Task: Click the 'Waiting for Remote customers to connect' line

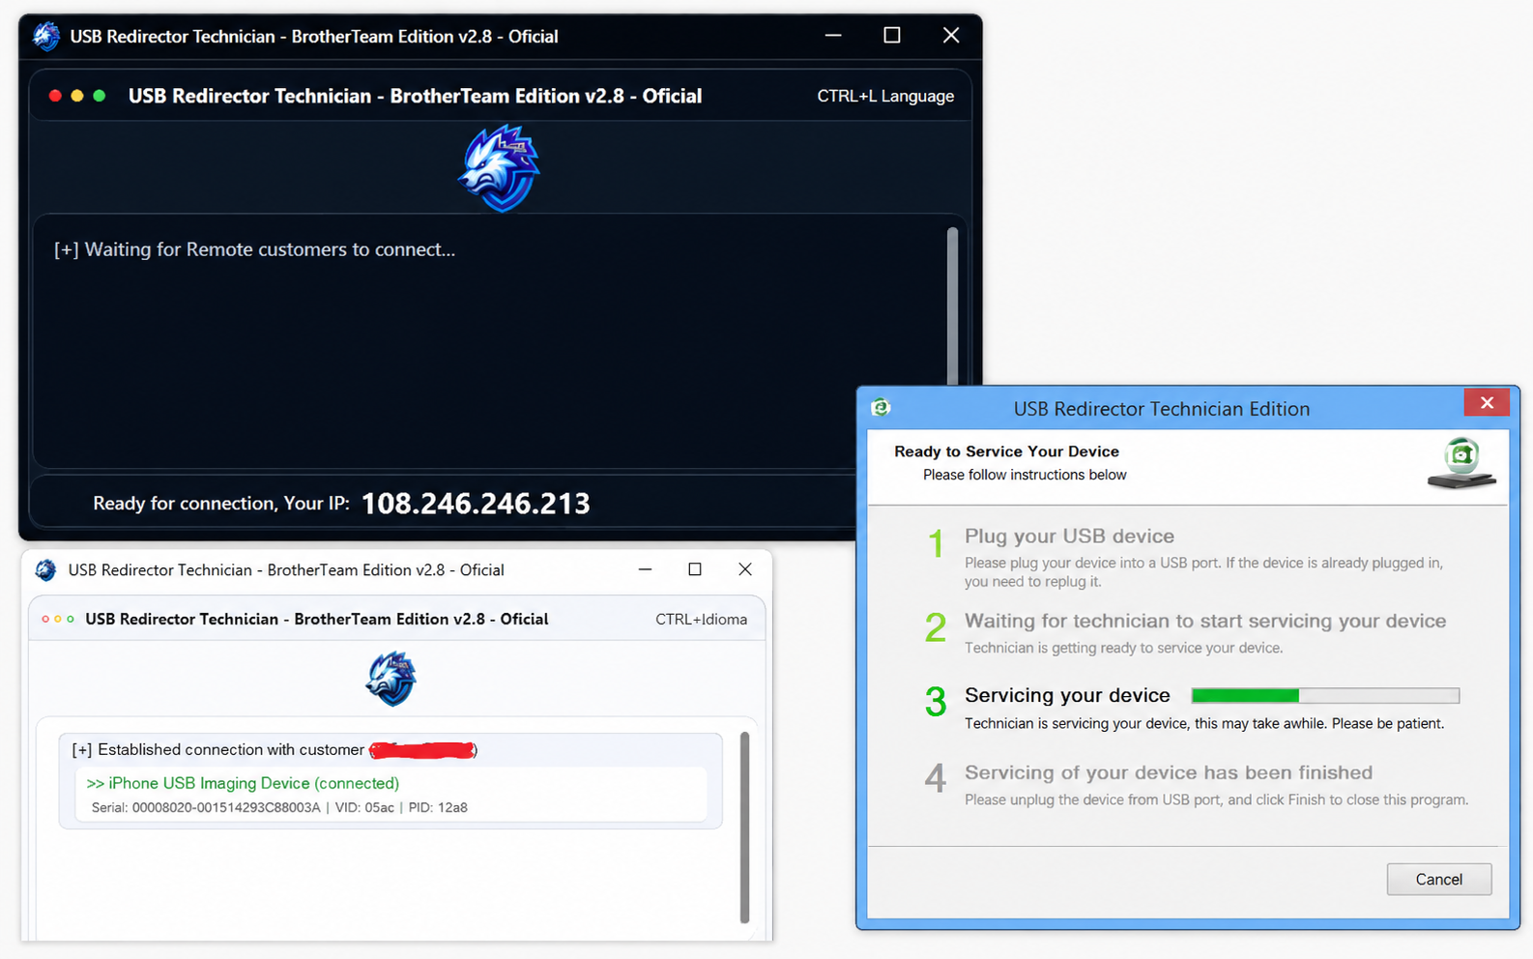Action: (x=254, y=249)
